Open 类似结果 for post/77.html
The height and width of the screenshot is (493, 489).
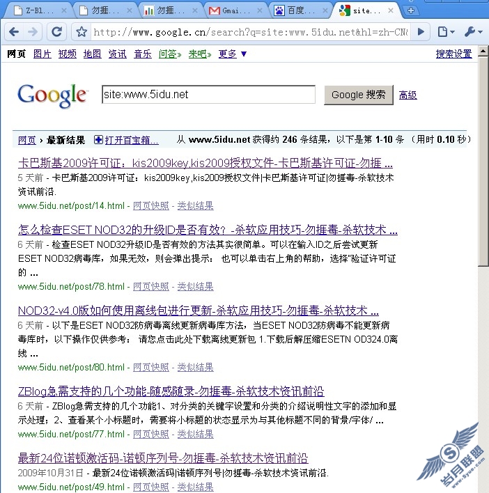(195, 435)
